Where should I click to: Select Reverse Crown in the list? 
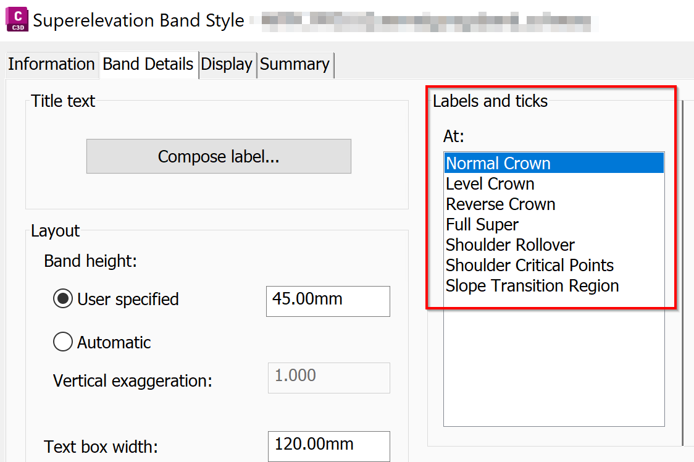[500, 204]
